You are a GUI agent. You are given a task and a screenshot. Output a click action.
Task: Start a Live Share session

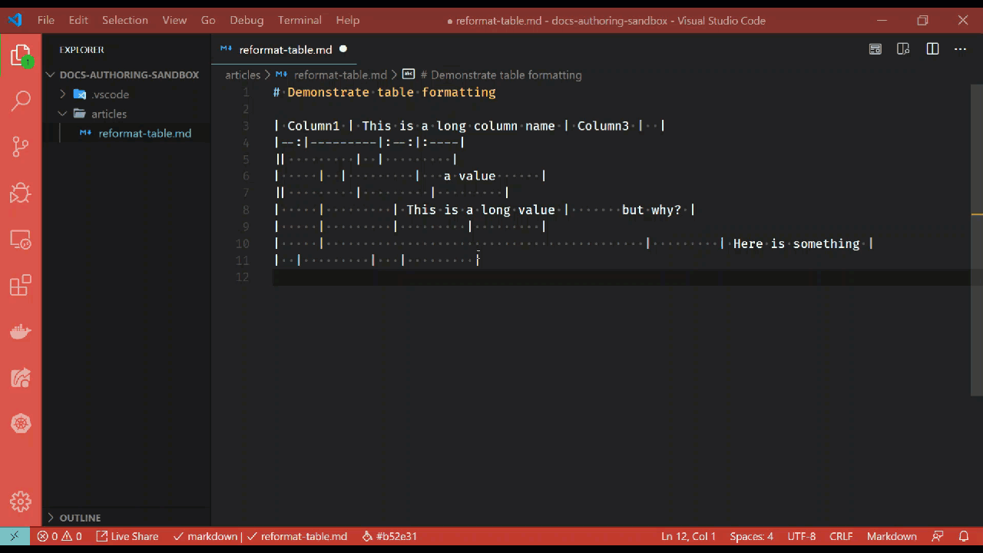tap(127, 536)
